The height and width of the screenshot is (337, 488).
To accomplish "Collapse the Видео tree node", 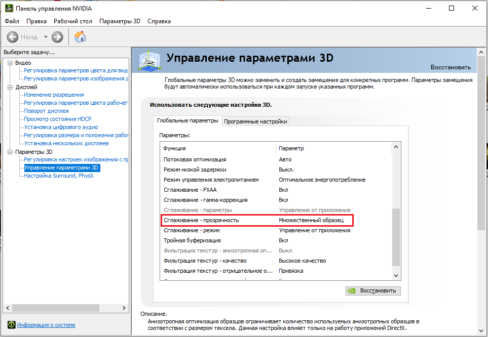I will coord(10,63).
